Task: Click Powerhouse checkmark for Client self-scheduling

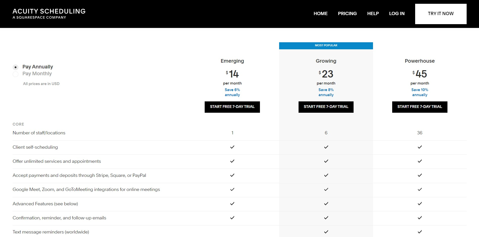Action: pos(420,147)
